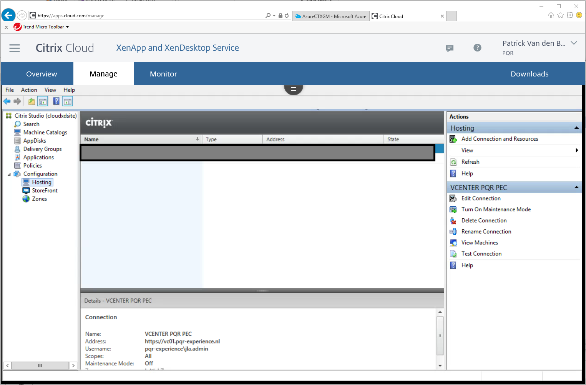Click the details pane scroll down arrow
The height and width of the screenshot is (385, 586).
click(x=440, y=366)
